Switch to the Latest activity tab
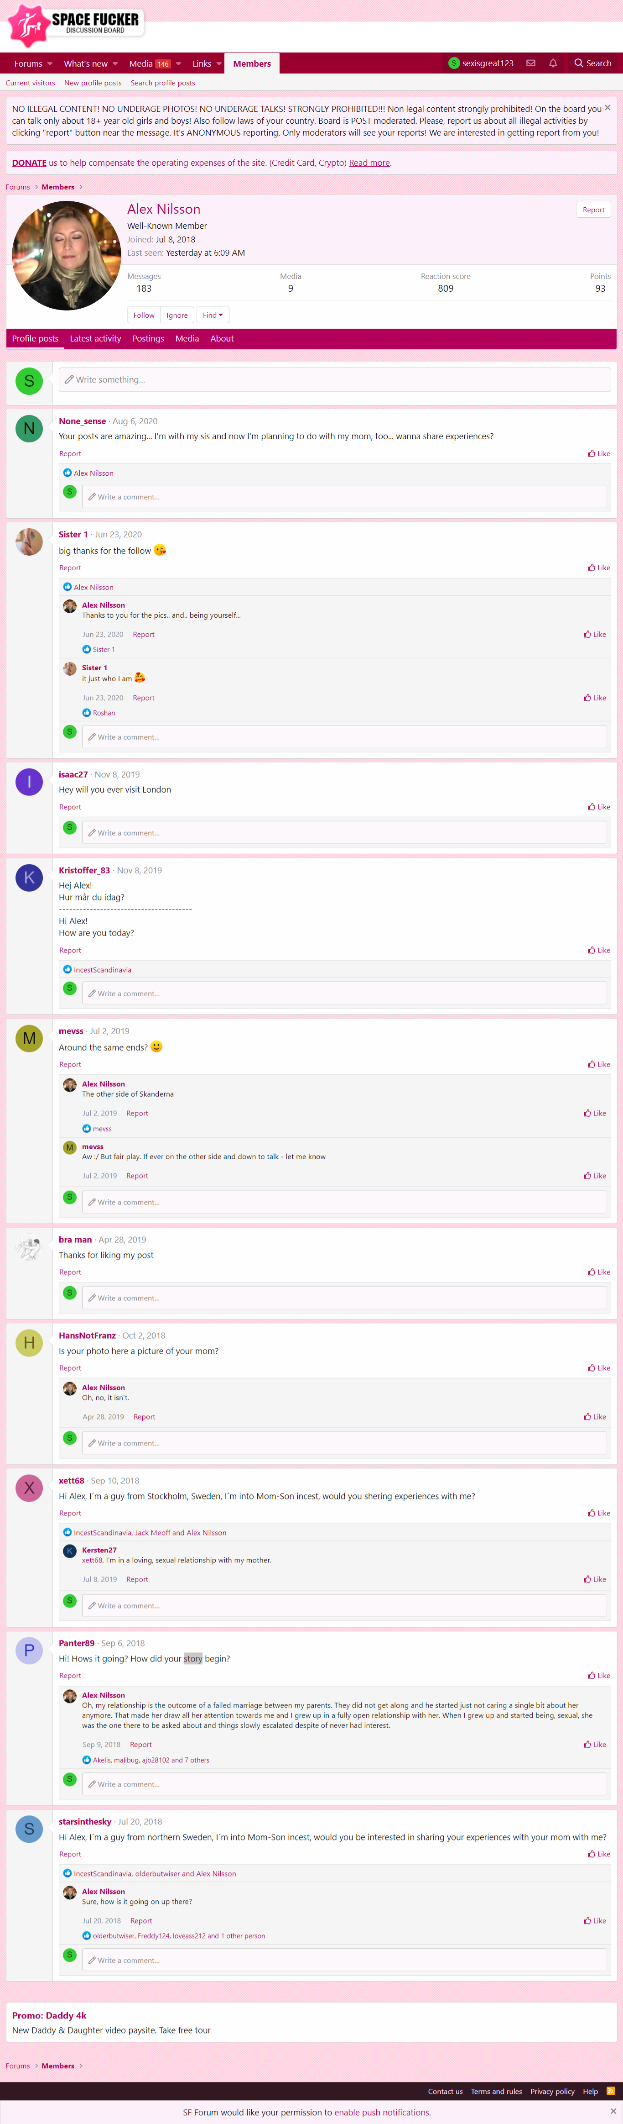The image size is (623, 2124). click(x=96, y=339)
